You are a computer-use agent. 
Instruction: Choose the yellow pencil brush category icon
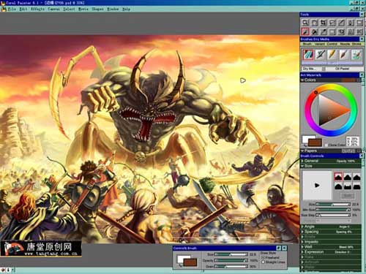click(332, 54)
